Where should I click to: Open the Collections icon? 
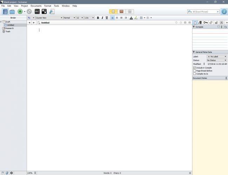point(12,12)
